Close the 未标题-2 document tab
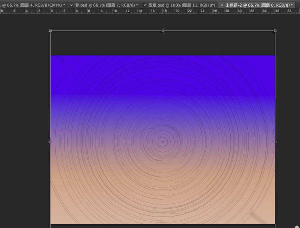The height and width of the screenshot is (228, 300). pos(221,5)
